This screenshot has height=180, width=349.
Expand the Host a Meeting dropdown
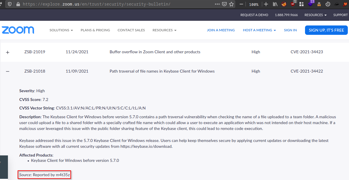[259, 30]
